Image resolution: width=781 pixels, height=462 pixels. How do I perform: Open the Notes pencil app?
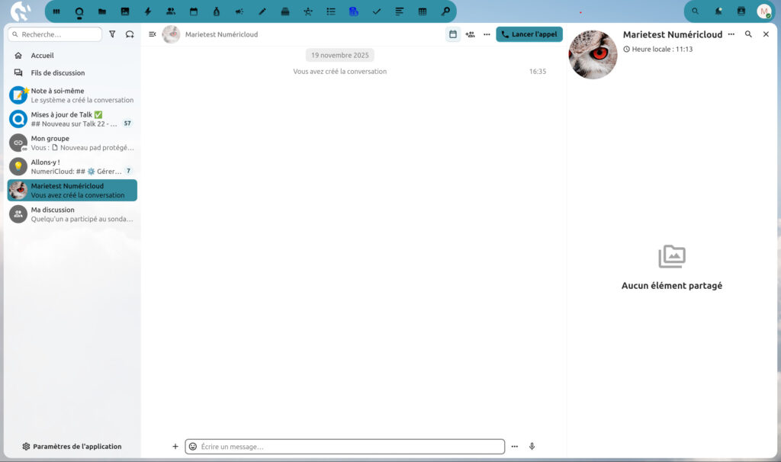pos(262,11)
